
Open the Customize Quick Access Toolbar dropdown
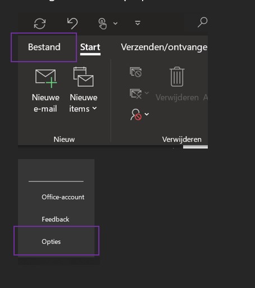tap(138, 23)
